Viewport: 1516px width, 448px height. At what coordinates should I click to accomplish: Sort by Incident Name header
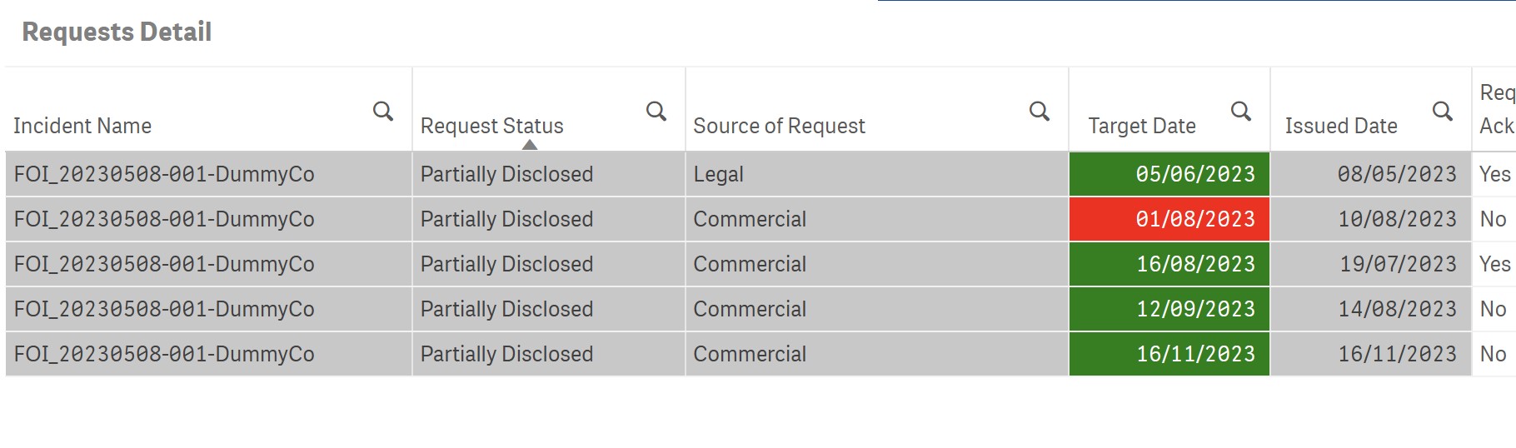click(x=82, y=126)
